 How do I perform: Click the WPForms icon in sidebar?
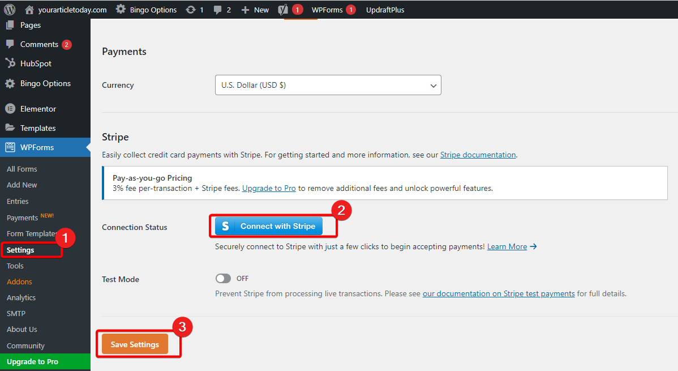click(x=10, y=147)
